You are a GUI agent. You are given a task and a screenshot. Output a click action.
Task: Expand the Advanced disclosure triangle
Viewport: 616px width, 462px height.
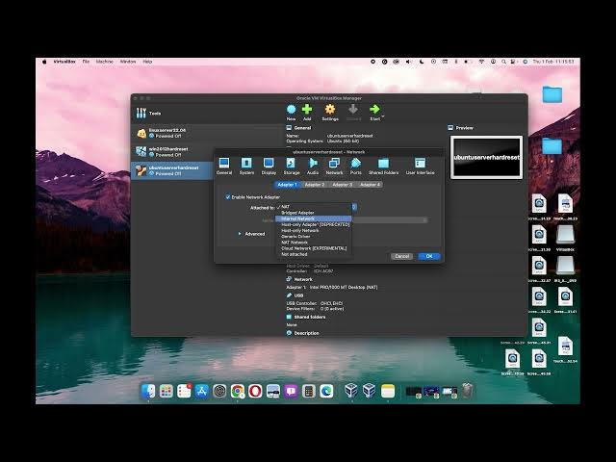240,234
